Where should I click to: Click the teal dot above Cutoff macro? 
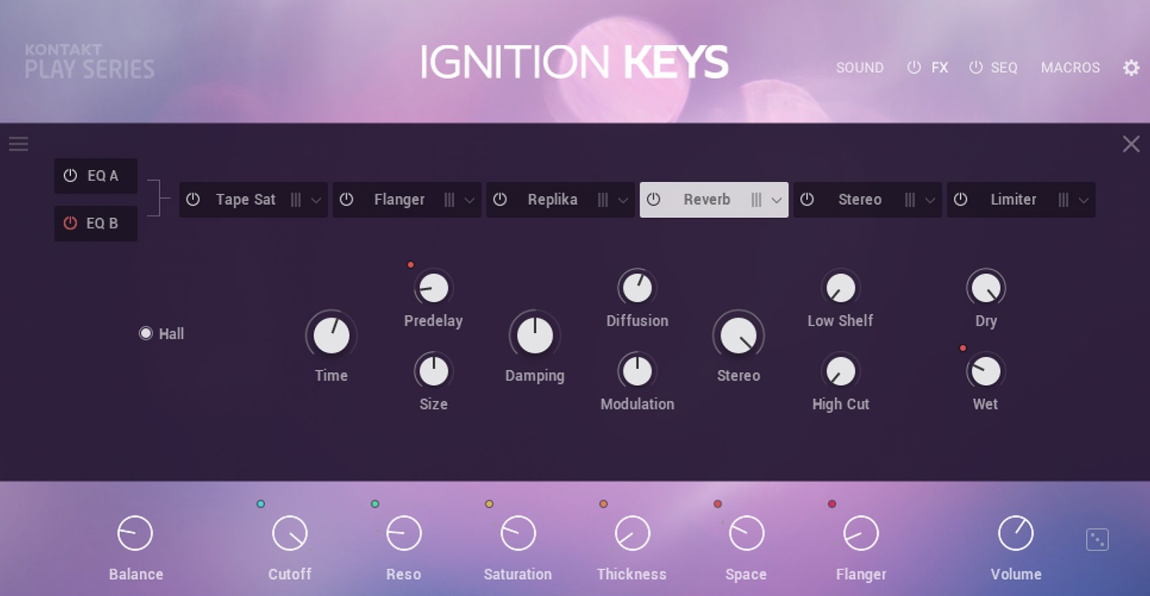[x=260, y=504]
